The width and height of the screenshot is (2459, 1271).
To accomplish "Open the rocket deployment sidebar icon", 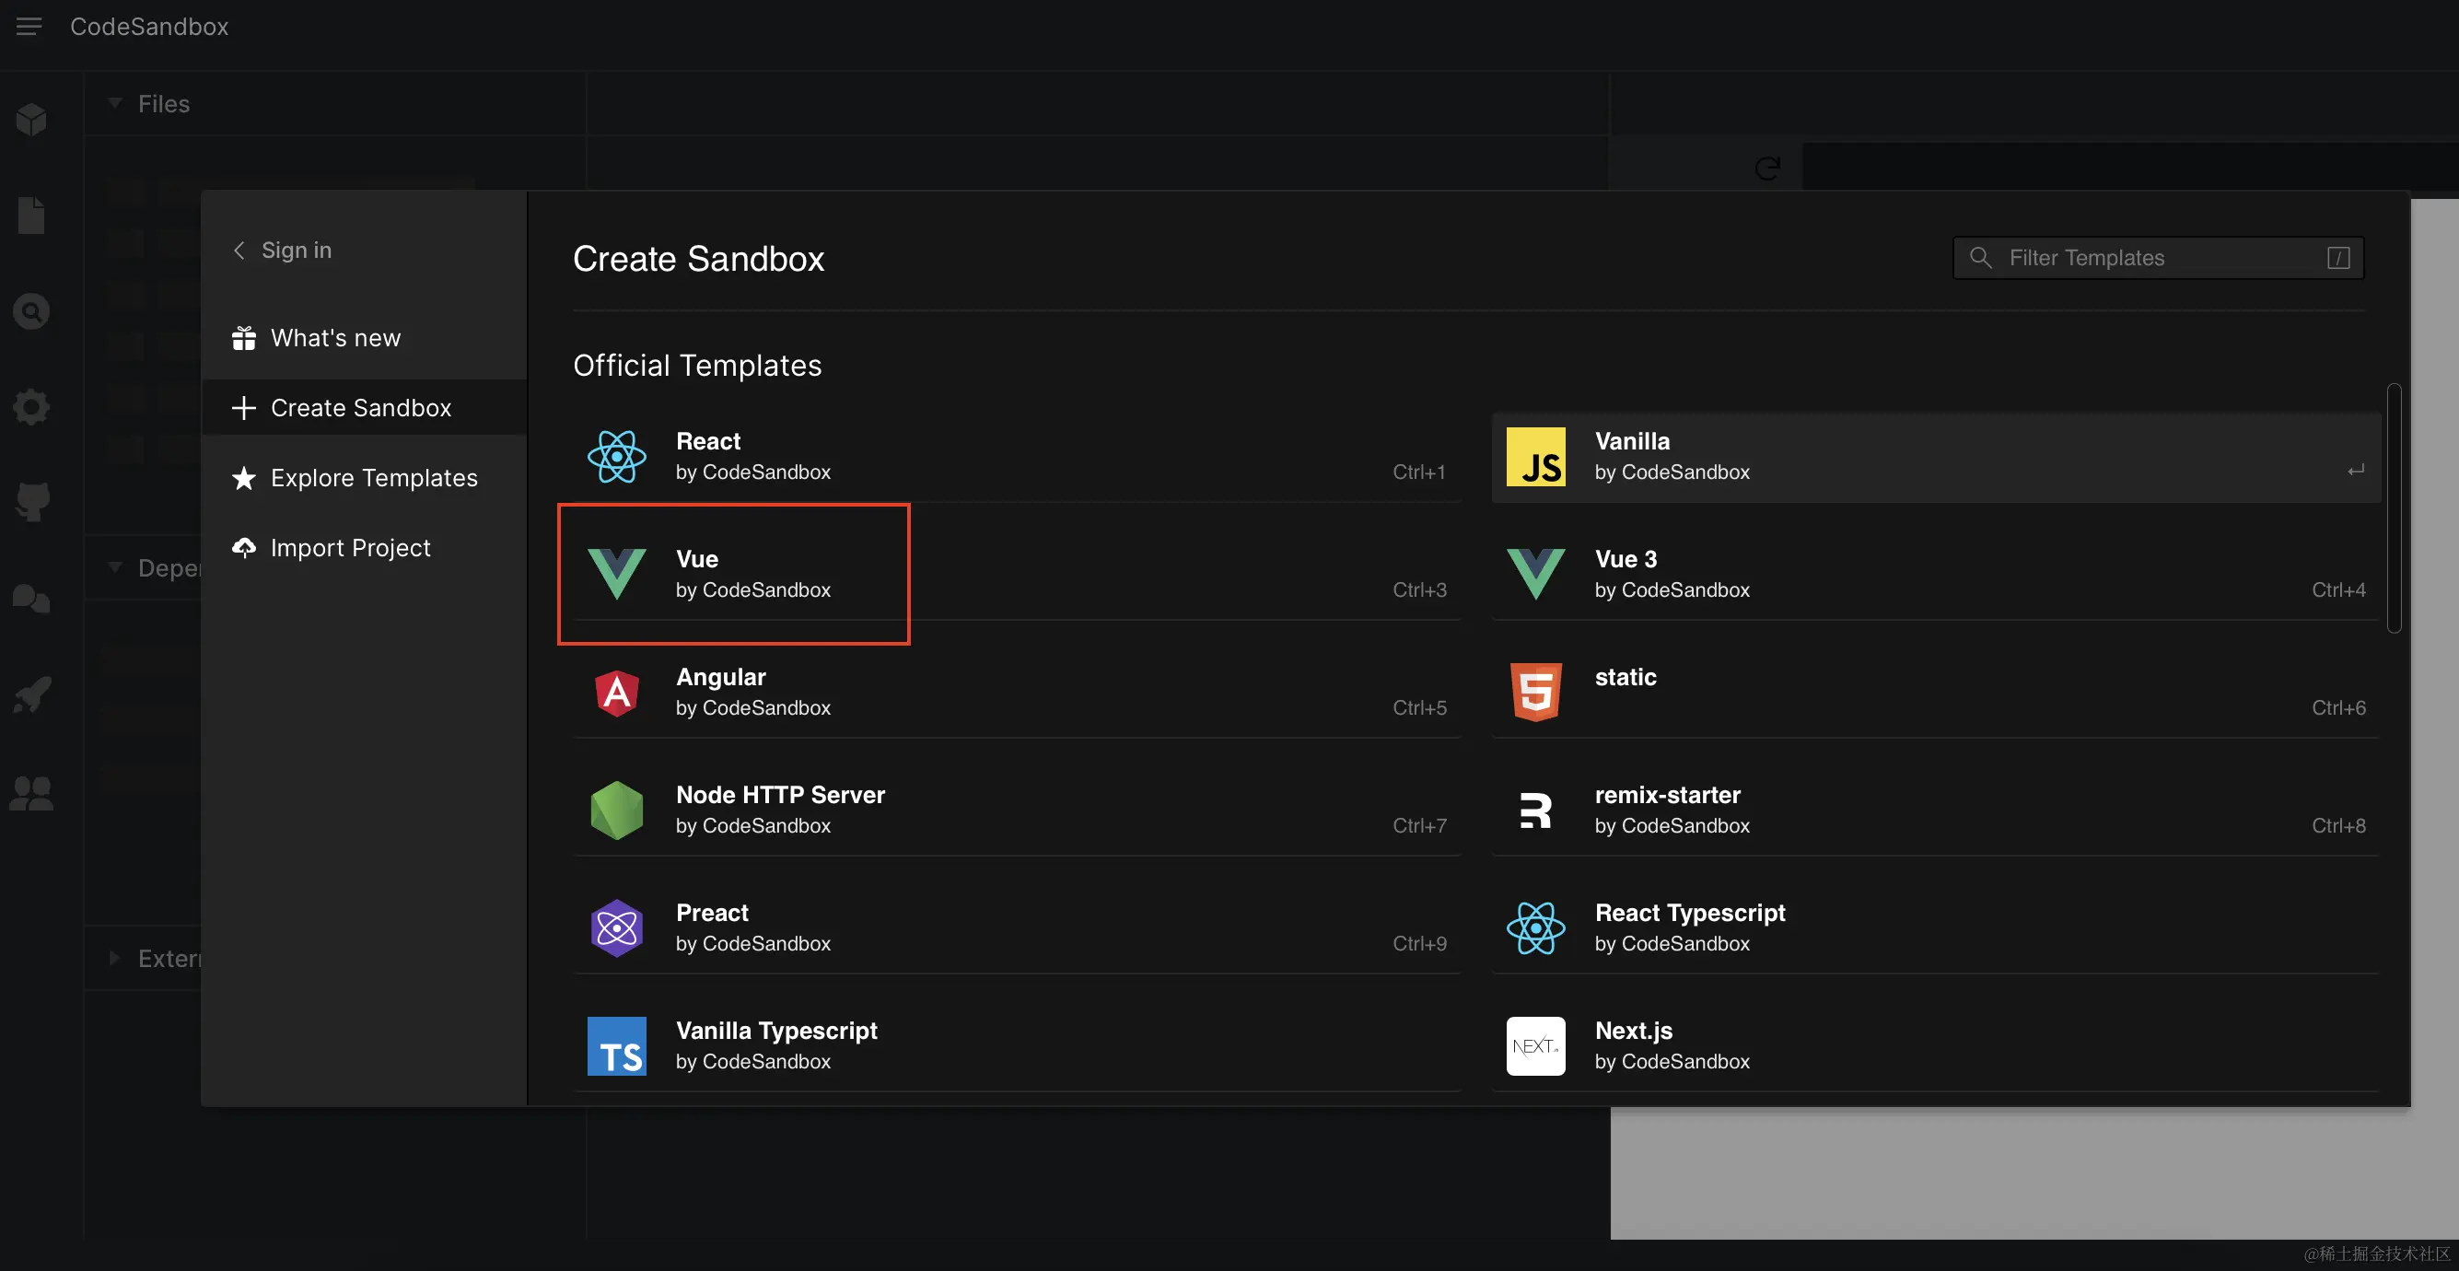I will pos(31,695).
